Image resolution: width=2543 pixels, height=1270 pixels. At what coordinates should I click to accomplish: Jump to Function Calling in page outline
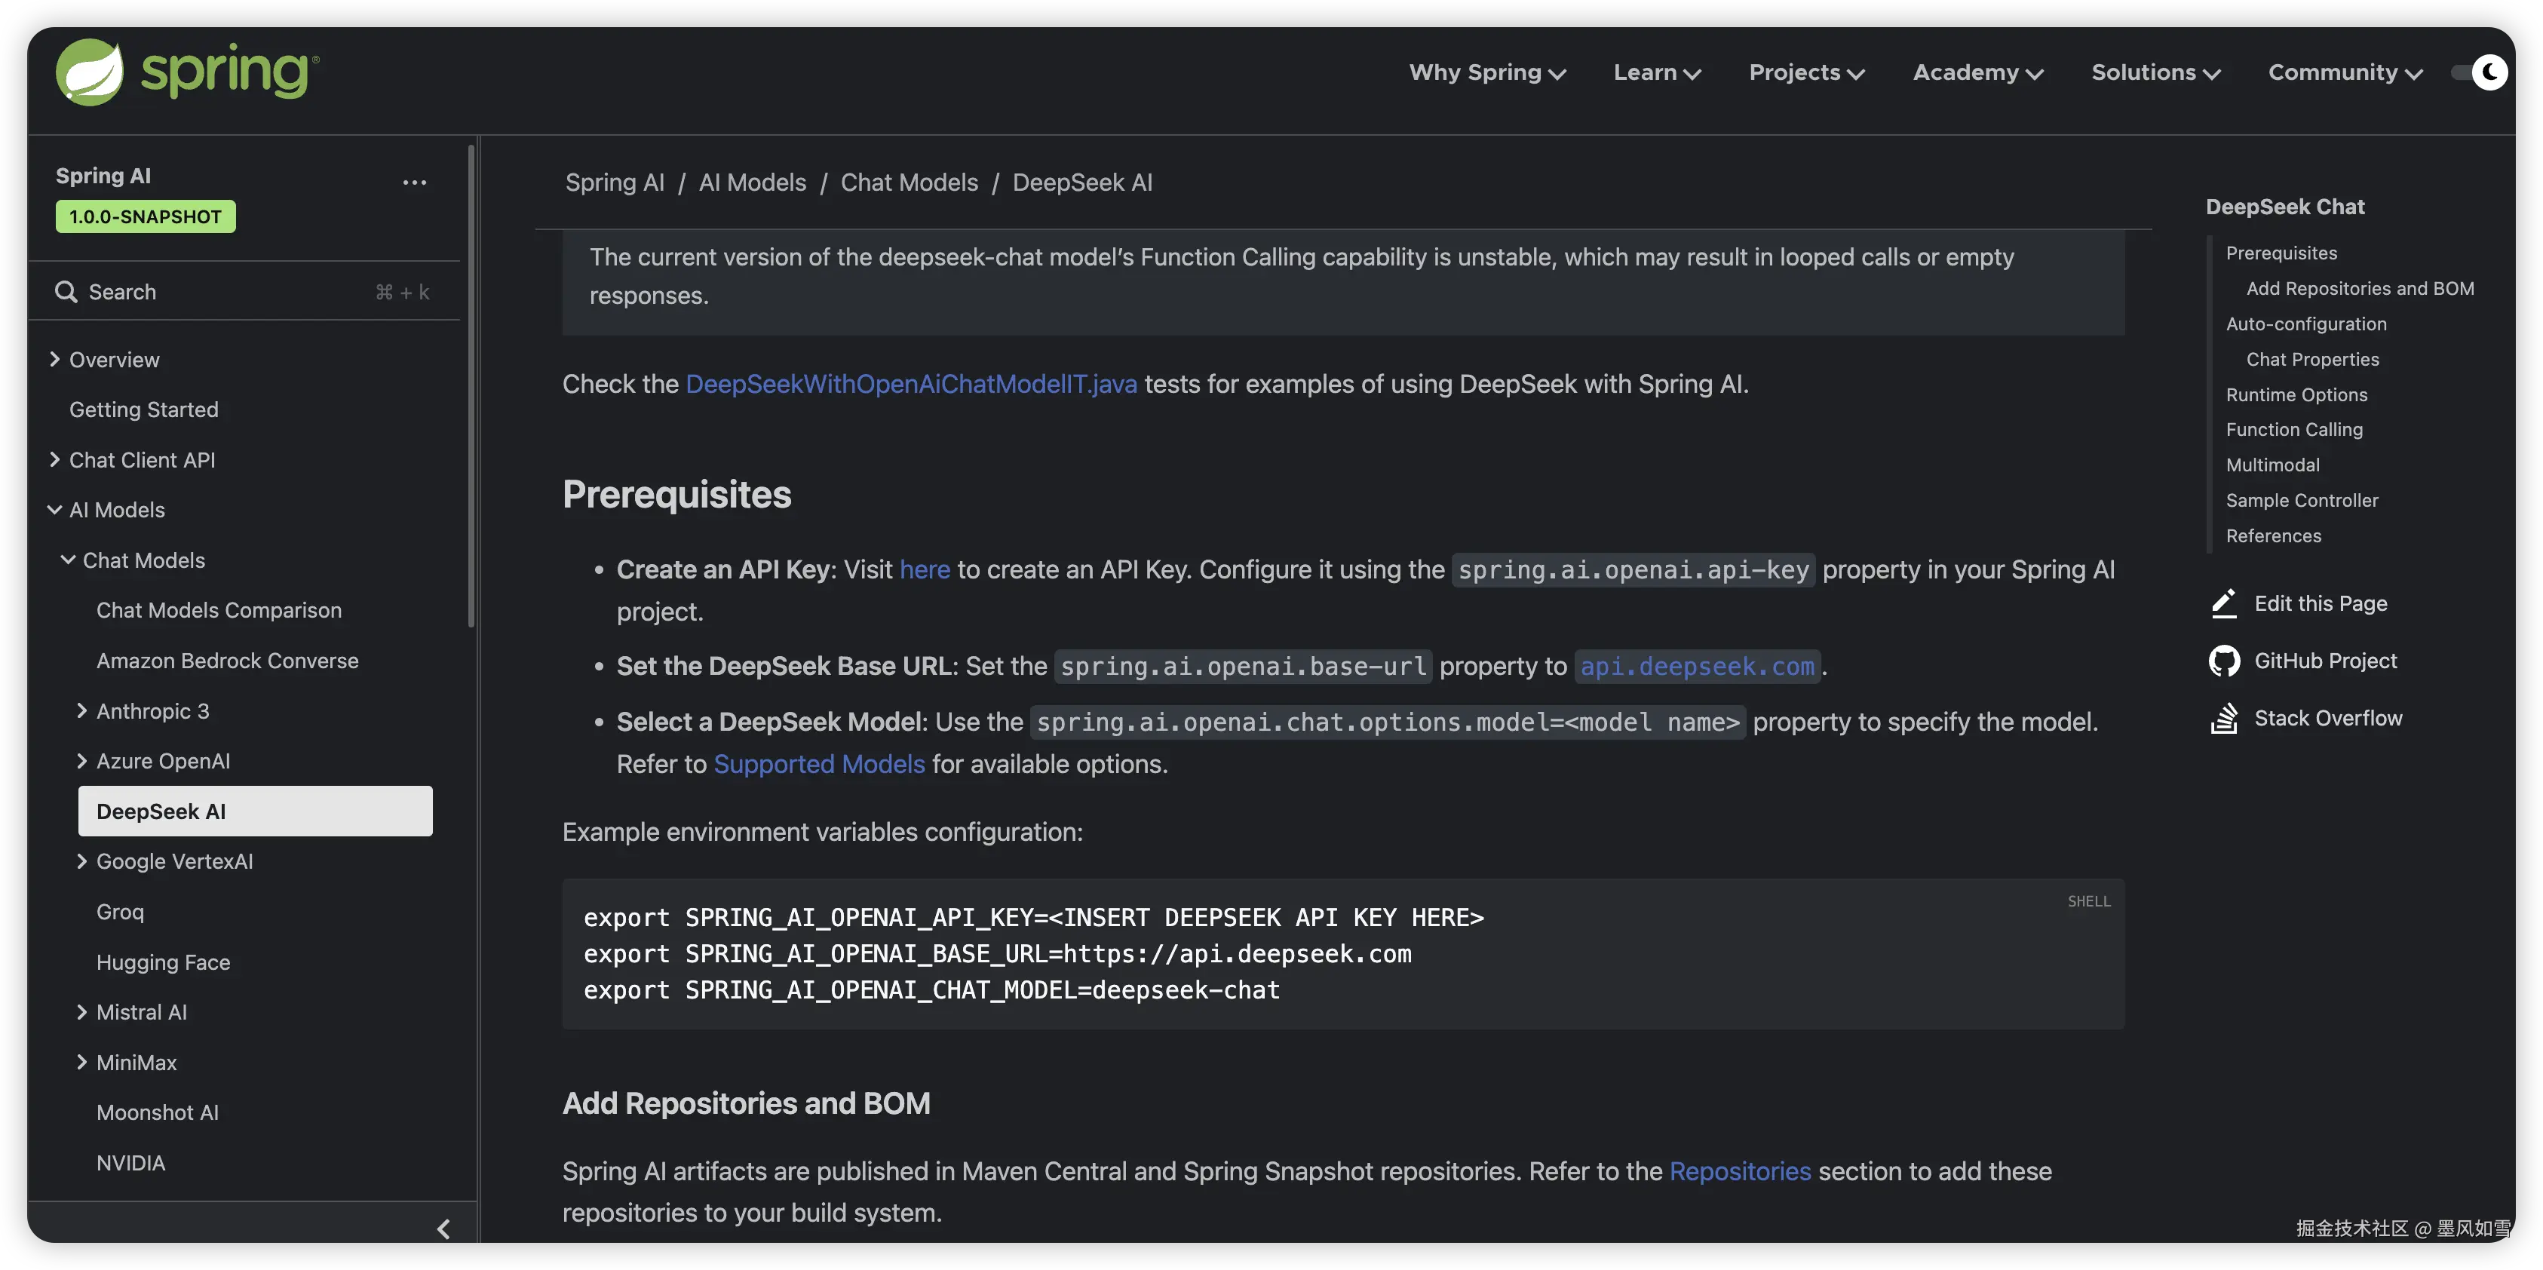click(x=2293, y=430)
